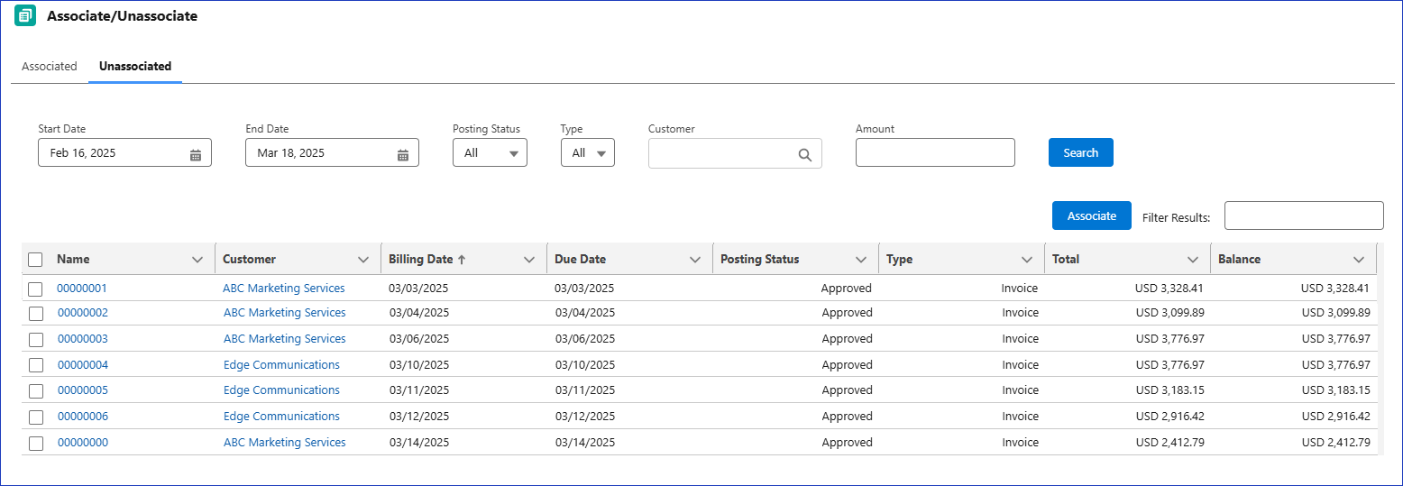Open the Start Date calendar picker icon
1403x486 pixels.
pyautogui.click(x=196, y=154)
